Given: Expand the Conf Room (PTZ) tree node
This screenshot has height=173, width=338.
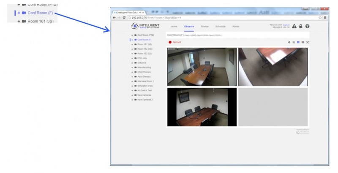Looking at the screenshot, I should point(132,35).
